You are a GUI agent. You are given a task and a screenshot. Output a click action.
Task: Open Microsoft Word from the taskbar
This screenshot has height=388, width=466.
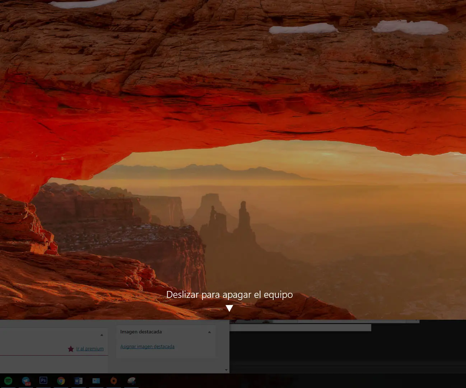coord(79,381)
